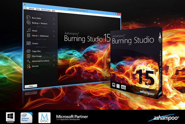185x124 pixels.
Task: Open the MyAshampoo menu
Action: point(46,9)
